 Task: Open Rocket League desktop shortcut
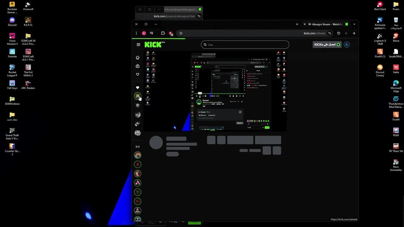pyautogui.click(x=12, y=71)
